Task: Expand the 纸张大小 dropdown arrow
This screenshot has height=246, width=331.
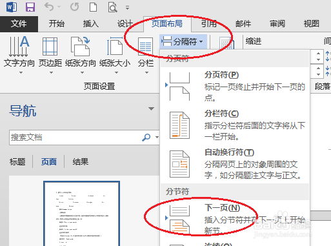Action: tap(116, 73)
